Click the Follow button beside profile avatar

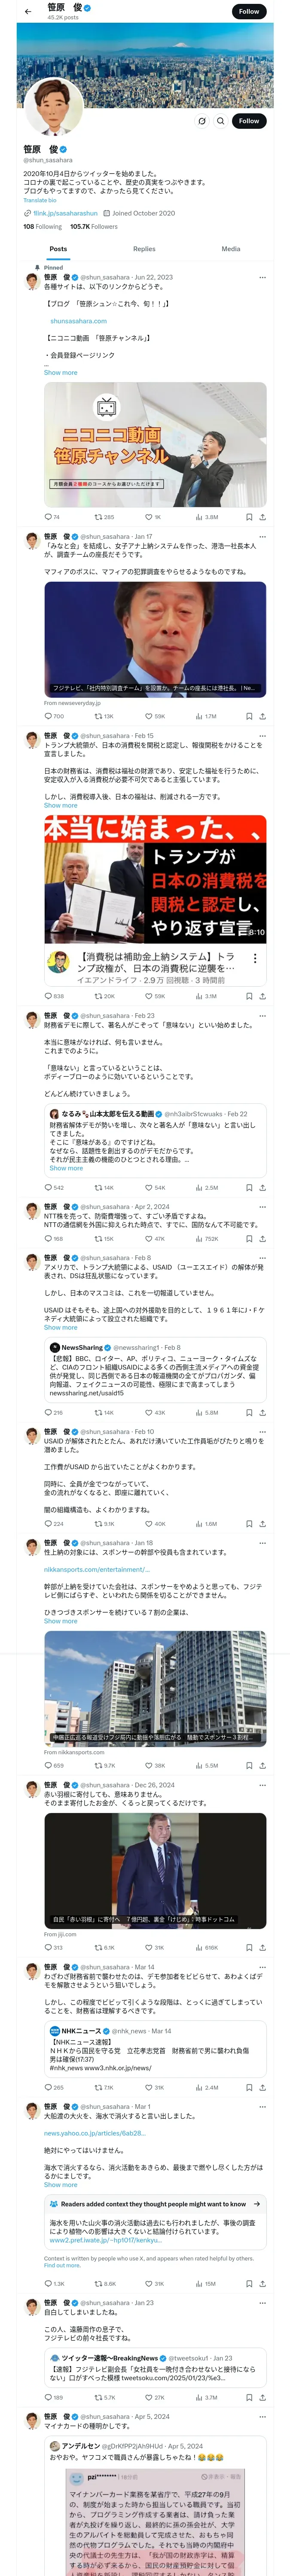tap(248, 121)
